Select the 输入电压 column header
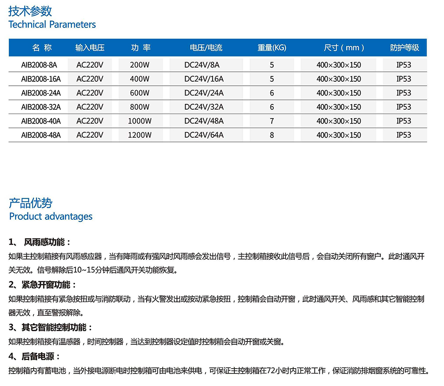This screenshot has width=444, height=386. click(x=90, y=48)
